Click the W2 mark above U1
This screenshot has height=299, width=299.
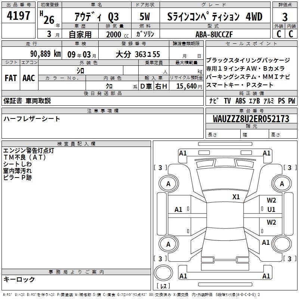[271, 200]
